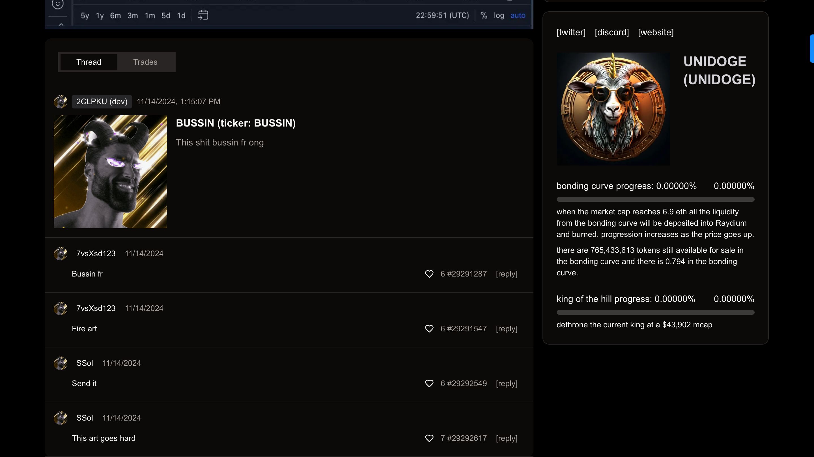Like the Send it comment by SSol

(429, 384)
